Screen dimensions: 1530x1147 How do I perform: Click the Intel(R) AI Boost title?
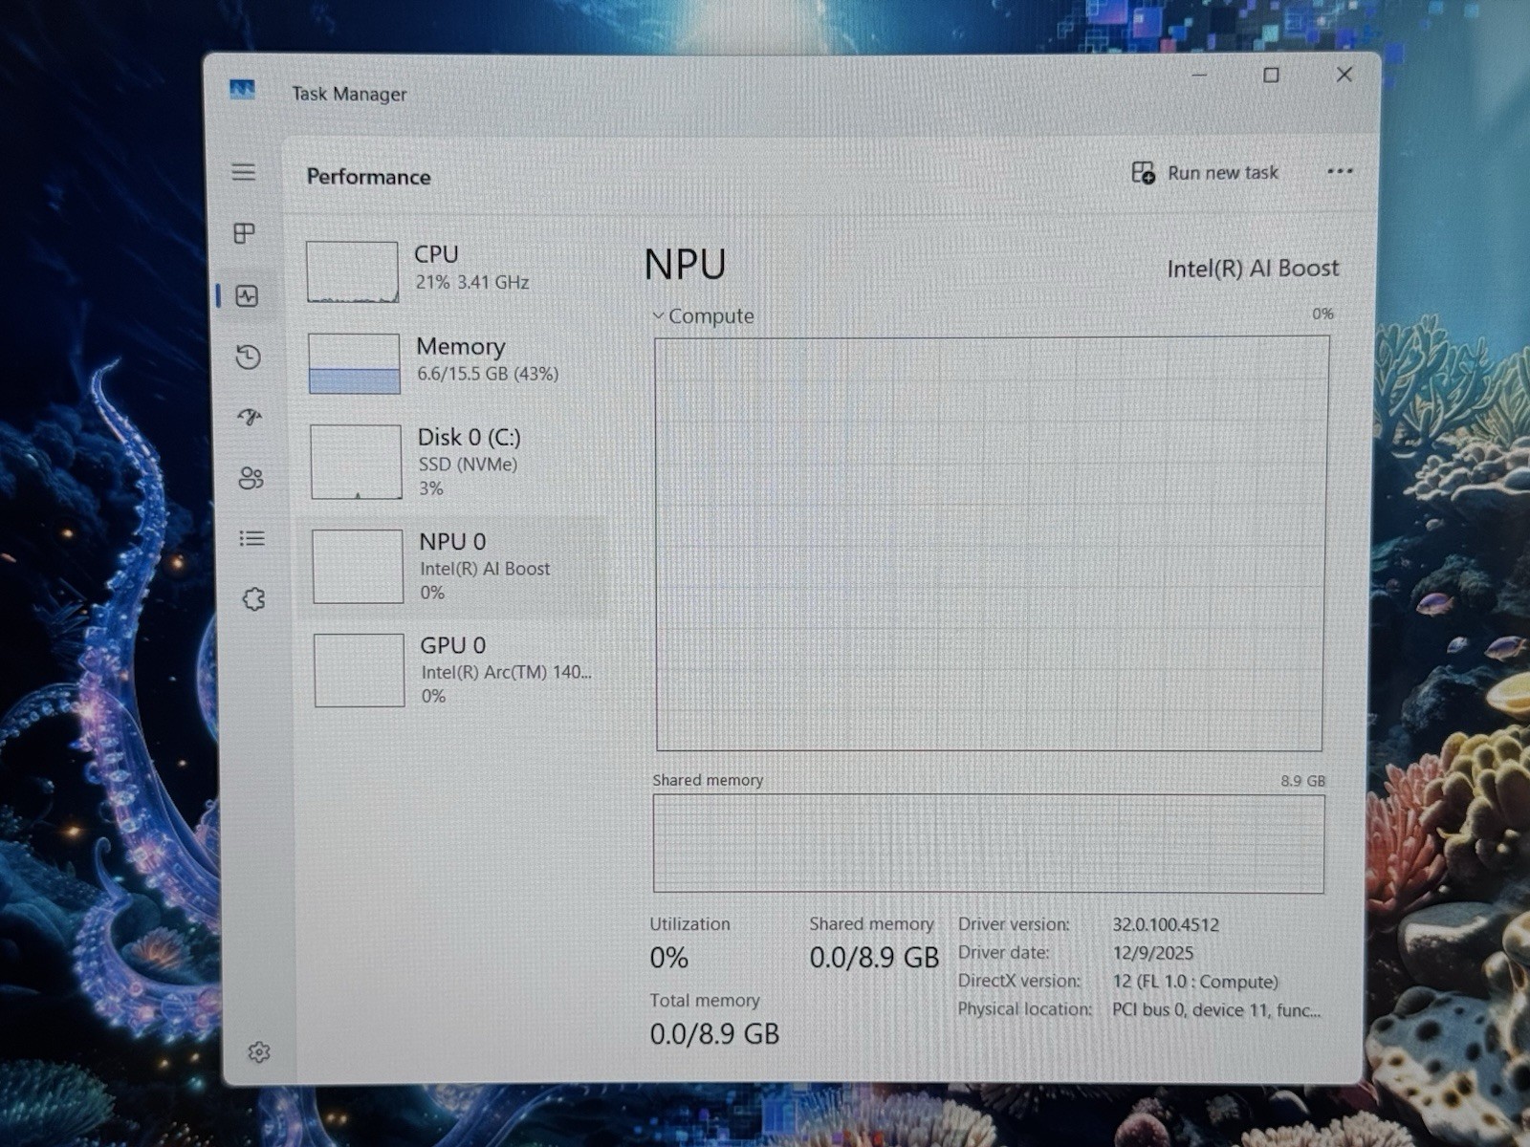tap(1253, 269)
